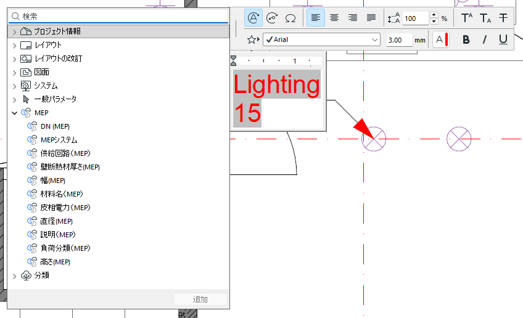Open the text favorites star menu
Viewport: 523px width, 318px height.
(253, 39)
